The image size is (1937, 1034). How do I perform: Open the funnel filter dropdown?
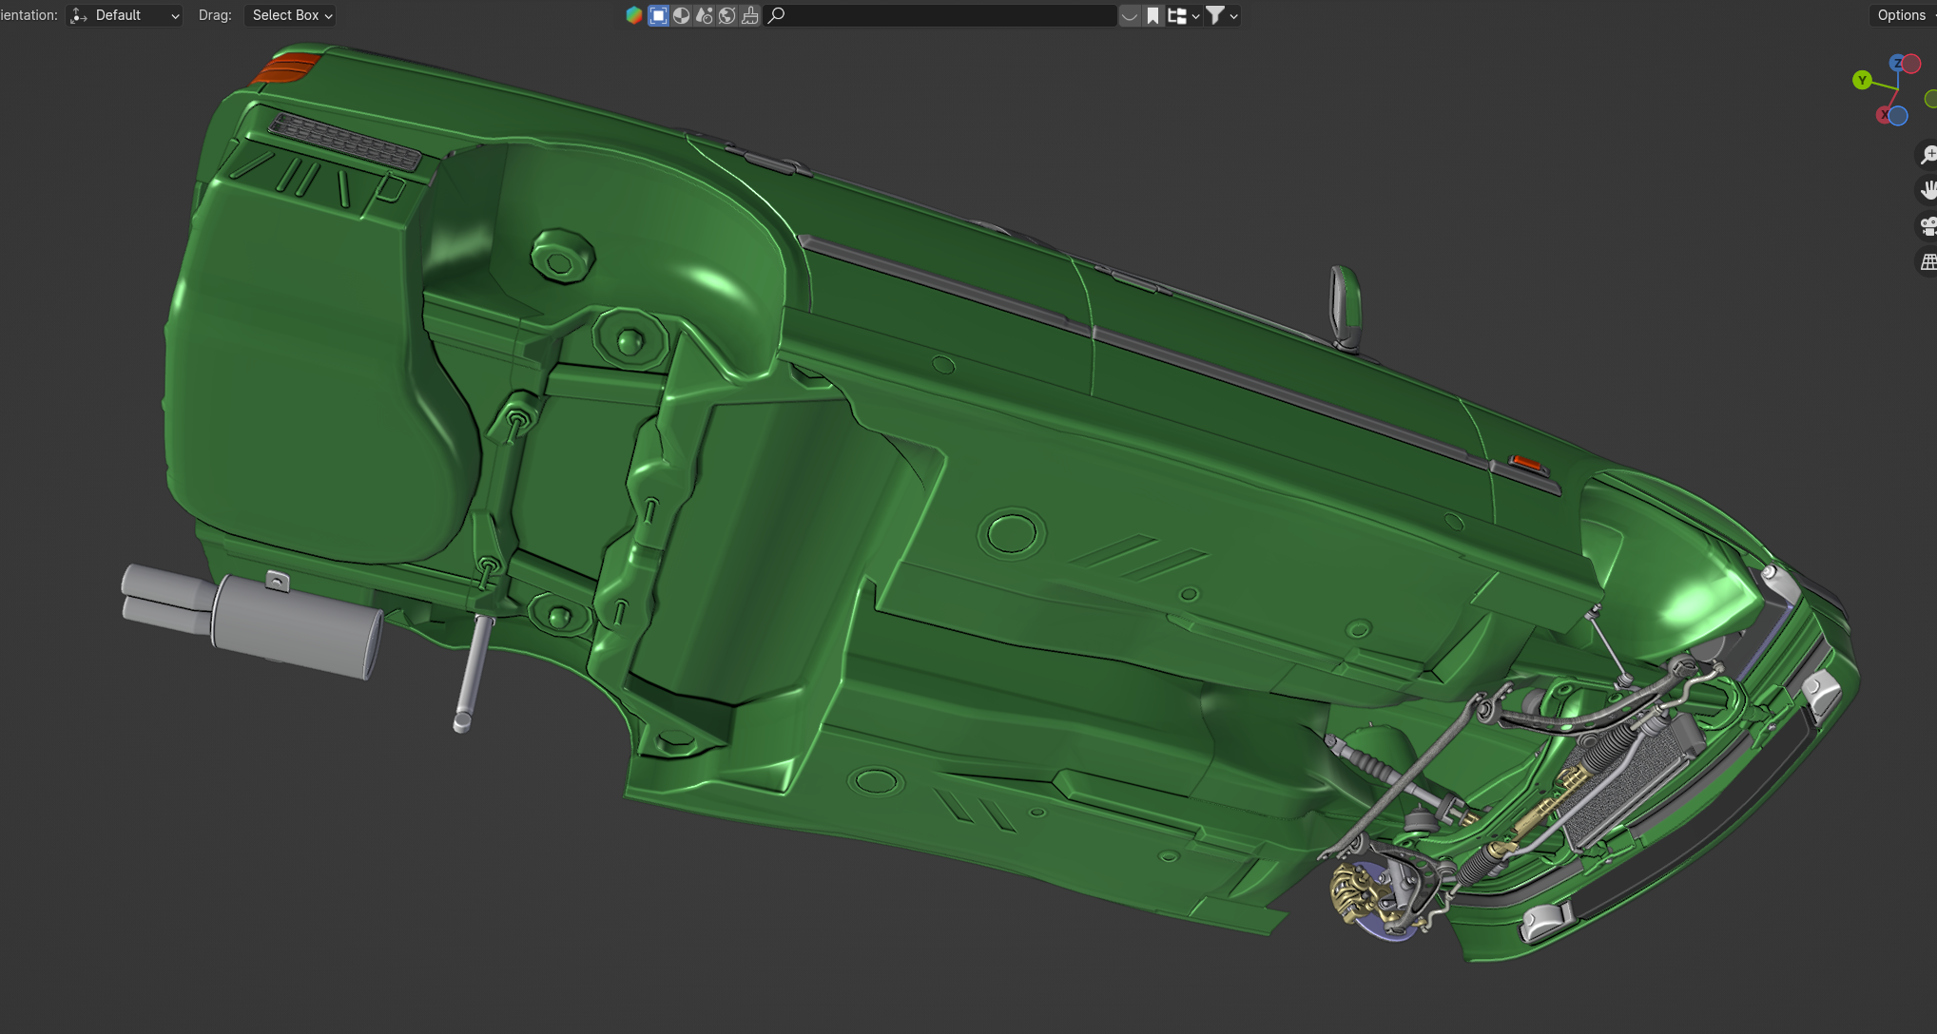coord(1222,15)
